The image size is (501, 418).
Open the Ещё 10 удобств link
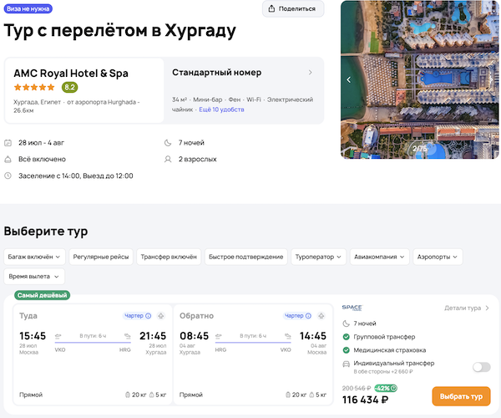click(221, 110)
